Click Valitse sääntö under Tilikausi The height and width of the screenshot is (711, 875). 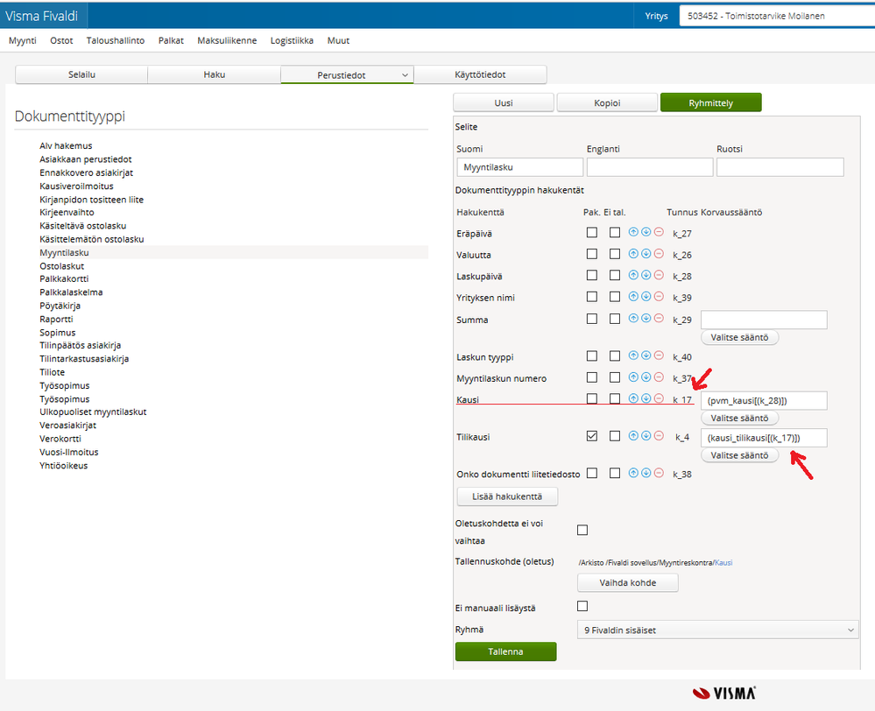coord(739,455)
